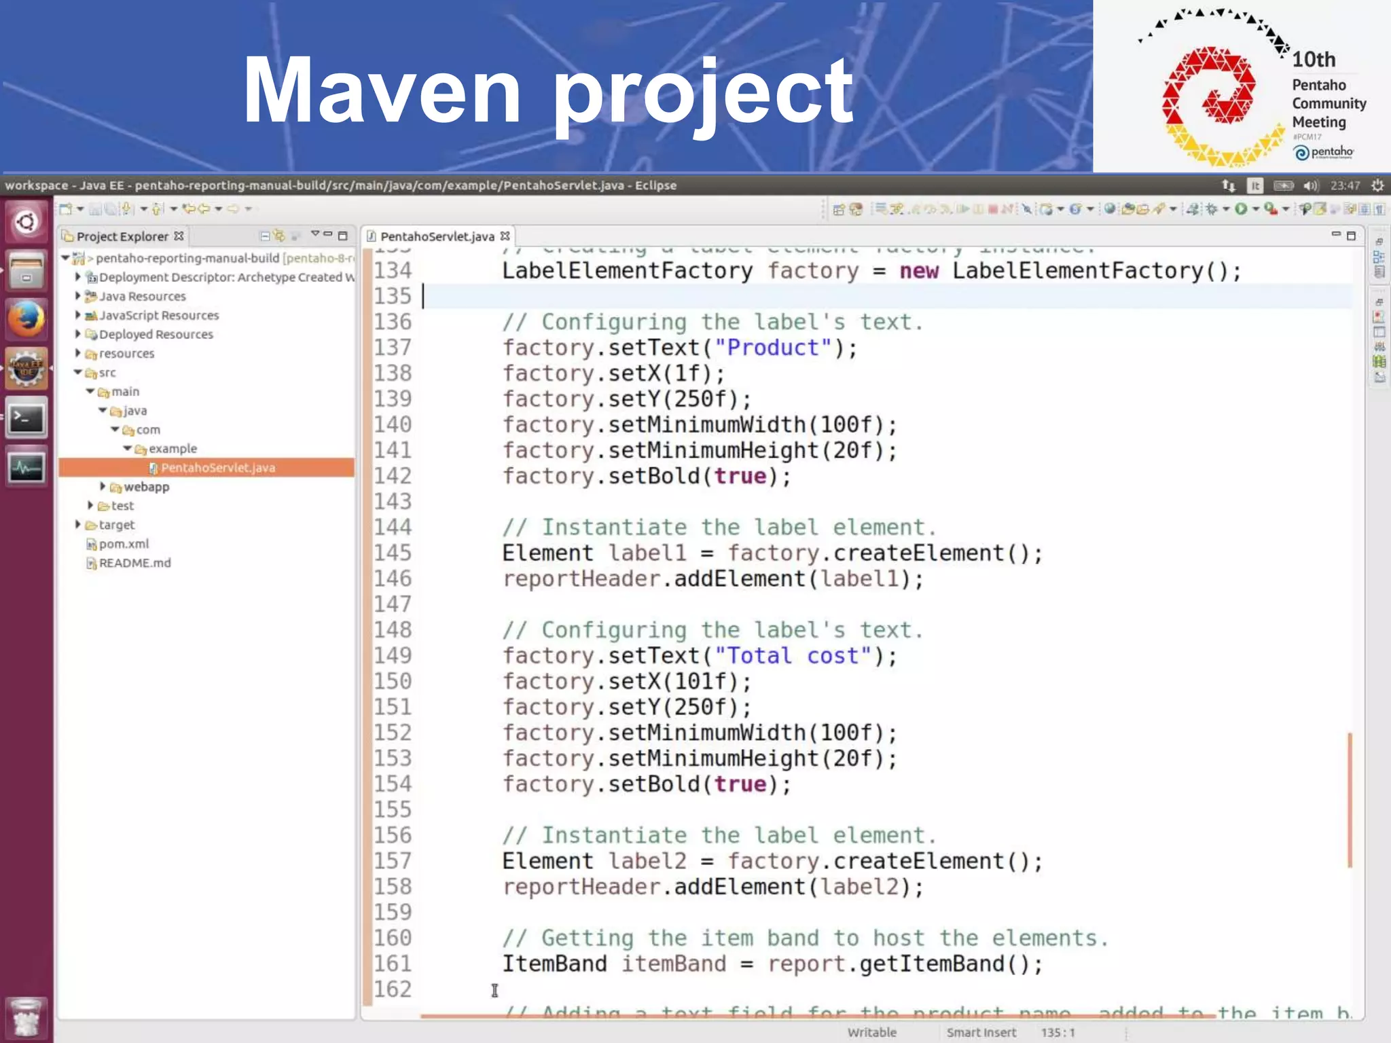Collapse the pentaho-reporting-manual-build project node
This screenshot has width=1391, height=1043.
[65, 258]
